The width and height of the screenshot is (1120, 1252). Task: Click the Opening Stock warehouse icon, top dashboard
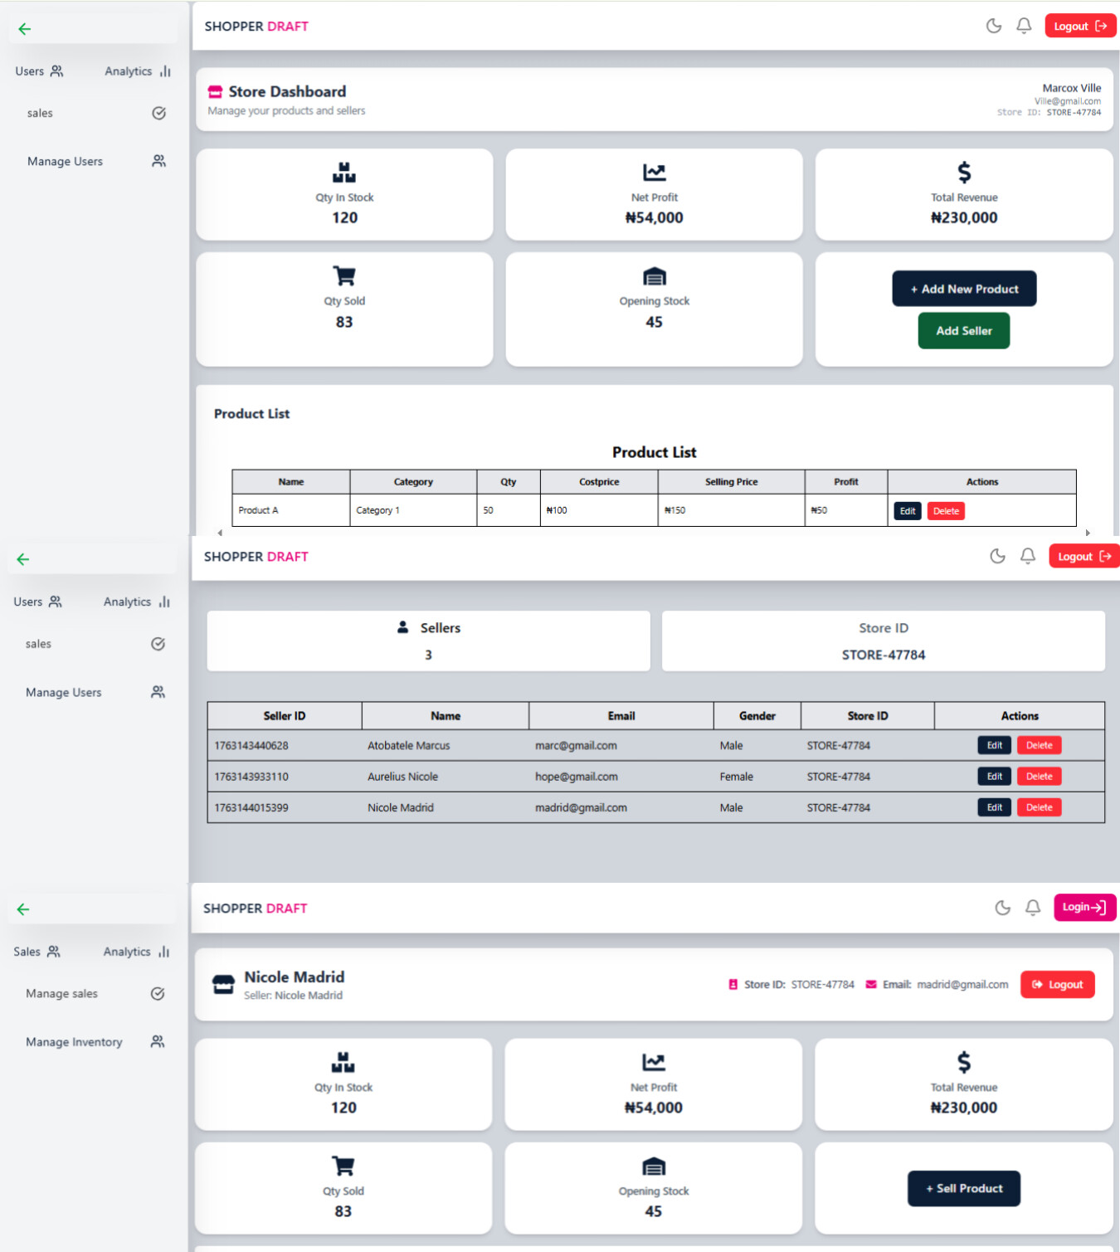tap(655, 276)
